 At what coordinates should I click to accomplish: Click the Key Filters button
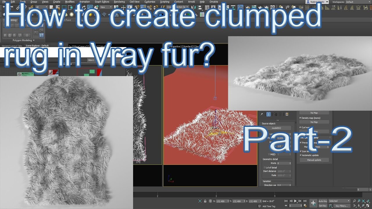[342, 206]
